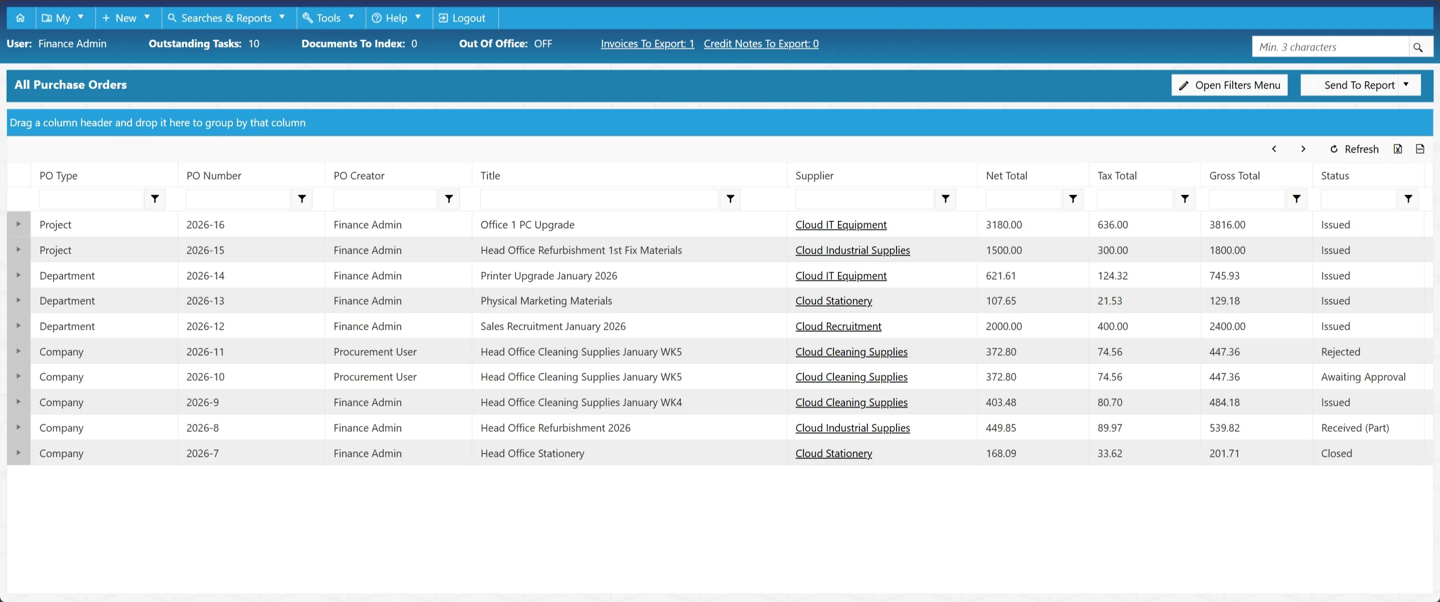Expand row for PO 2026-12
This screenshot has height=602, width=1440.
[x=19, y=326]
